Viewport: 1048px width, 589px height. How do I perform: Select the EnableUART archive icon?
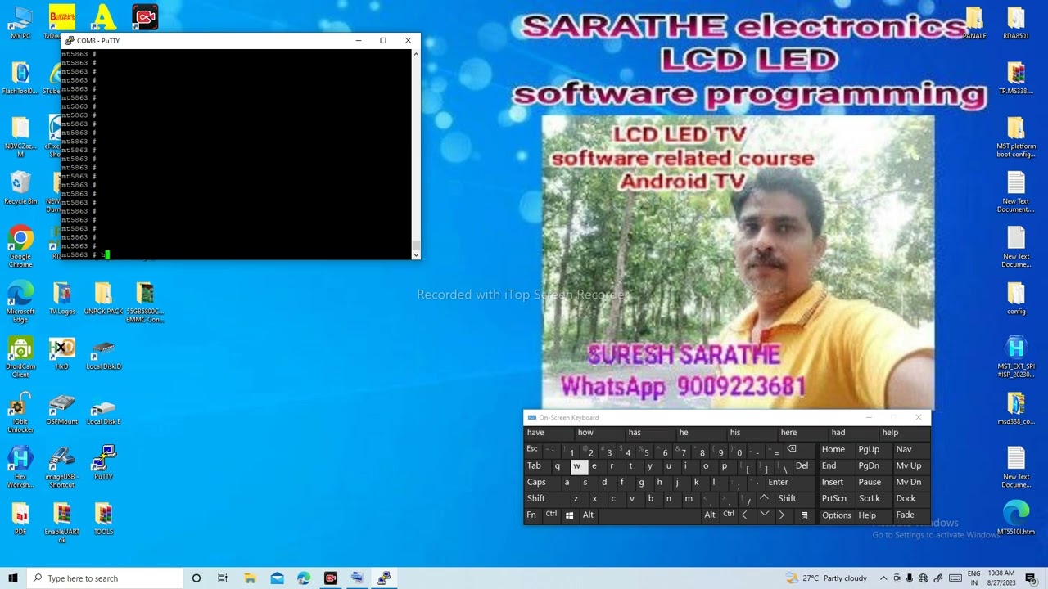tap(62, 523)
